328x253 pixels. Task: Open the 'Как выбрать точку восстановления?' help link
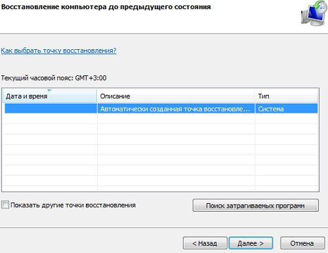tap(58, 50)
